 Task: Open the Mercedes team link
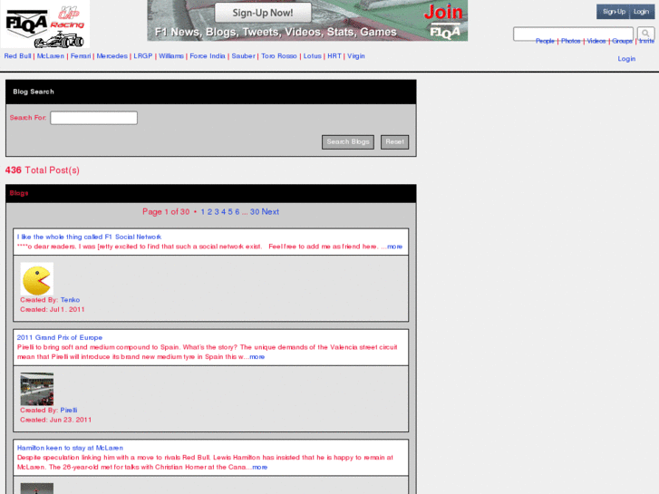pos(111,56)
